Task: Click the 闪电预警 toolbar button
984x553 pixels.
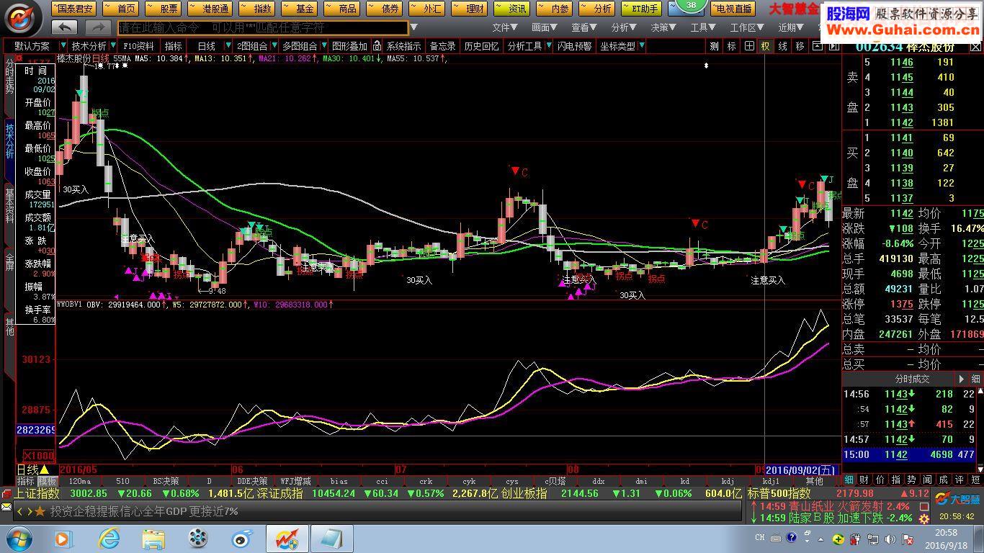Action: pyautogui.click(x=574, y=46)
